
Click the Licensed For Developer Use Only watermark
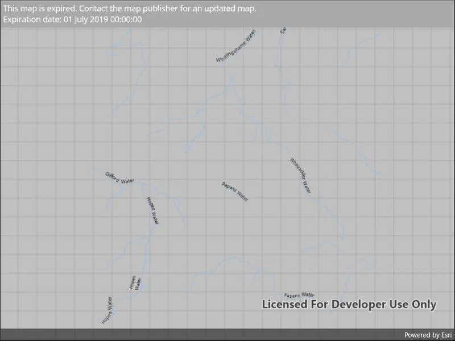tap(349, 305)
